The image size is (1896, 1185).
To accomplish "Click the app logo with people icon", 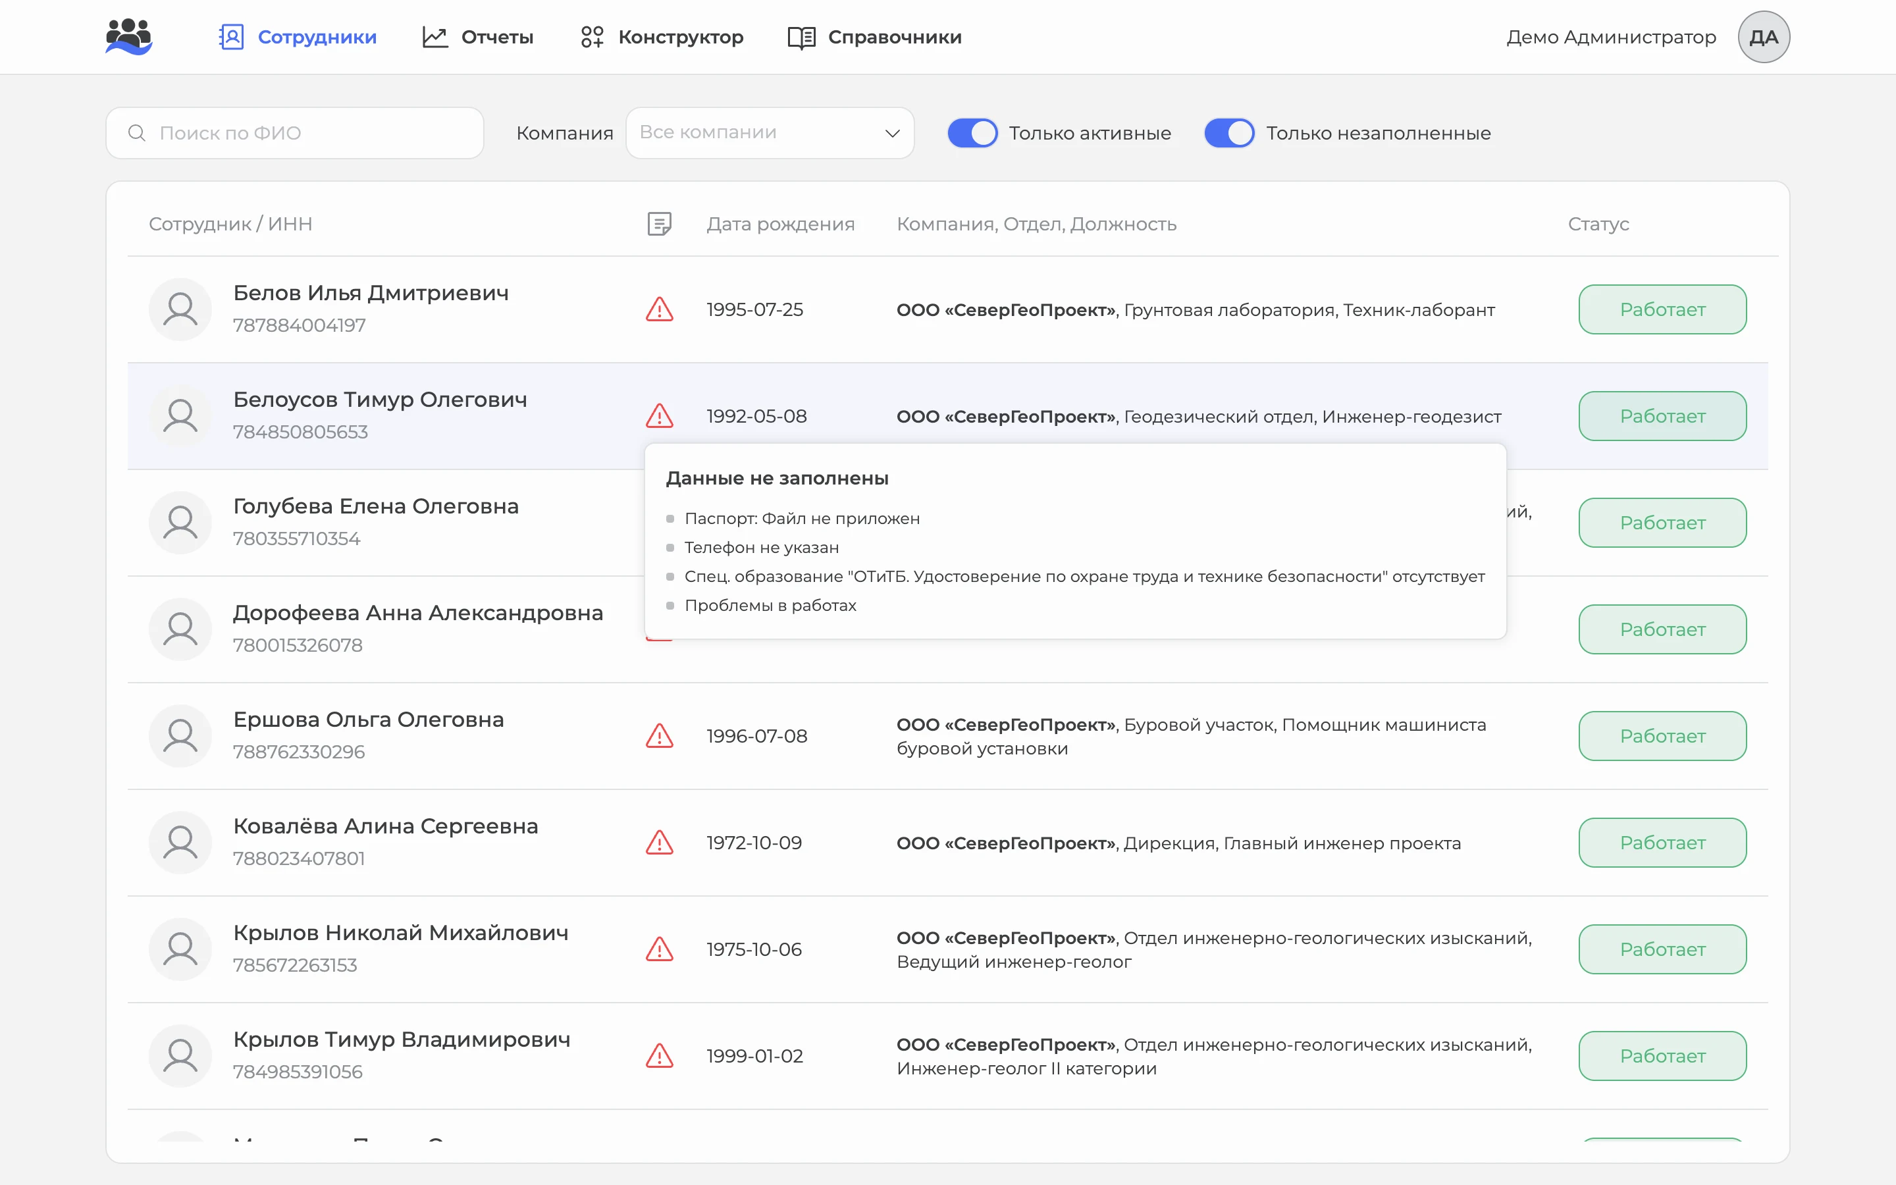I will 128,37.
